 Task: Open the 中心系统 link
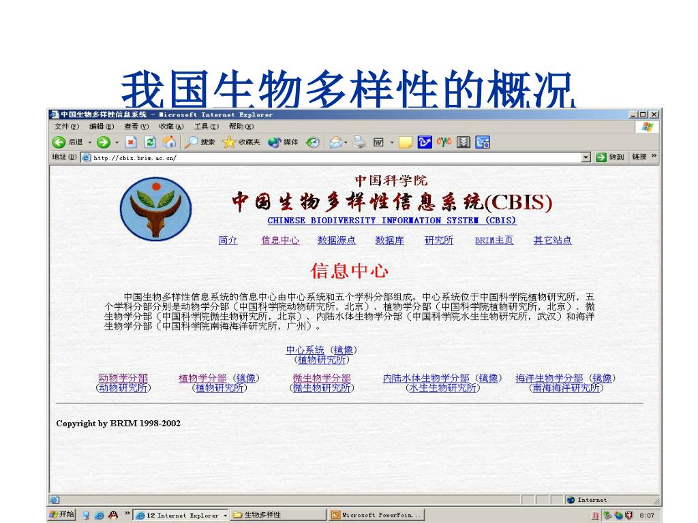[305, 350]
